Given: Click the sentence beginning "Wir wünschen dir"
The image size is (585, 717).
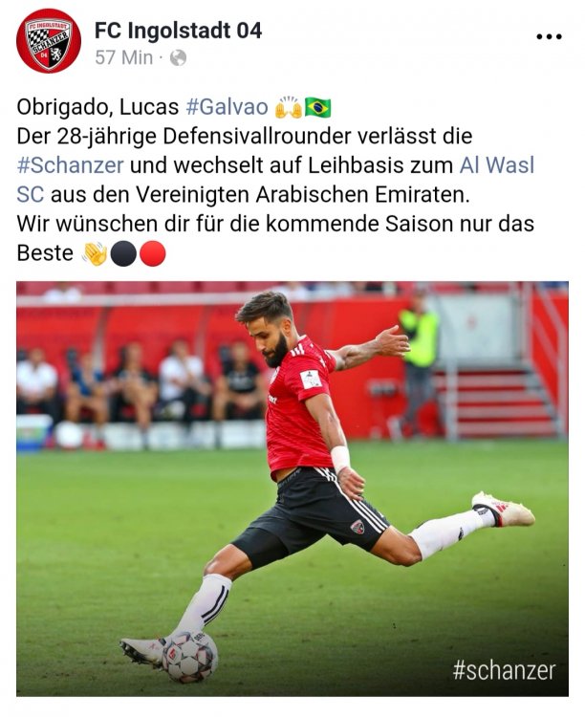Looking at the screenshot, I should tap(275, 239).
